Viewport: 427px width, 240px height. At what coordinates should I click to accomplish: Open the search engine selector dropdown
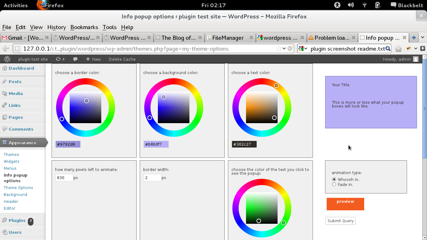[303, 48]
